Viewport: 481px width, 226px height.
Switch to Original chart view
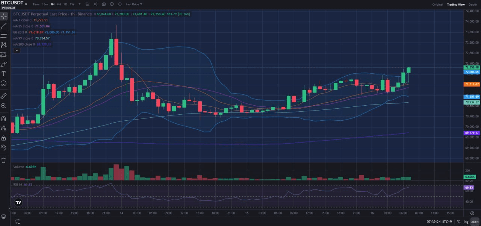coord(438,5)
